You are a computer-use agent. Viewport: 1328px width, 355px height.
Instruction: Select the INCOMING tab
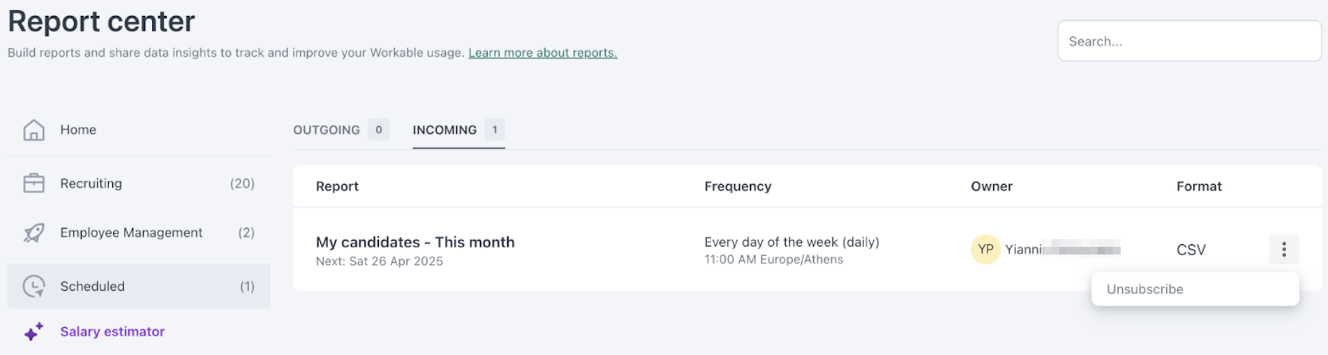(458, 130)
